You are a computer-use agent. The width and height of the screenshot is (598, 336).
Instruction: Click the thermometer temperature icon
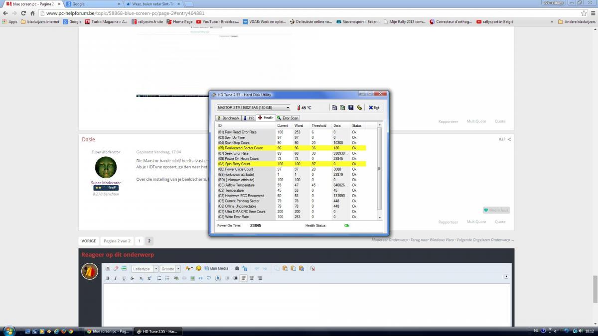299,108
